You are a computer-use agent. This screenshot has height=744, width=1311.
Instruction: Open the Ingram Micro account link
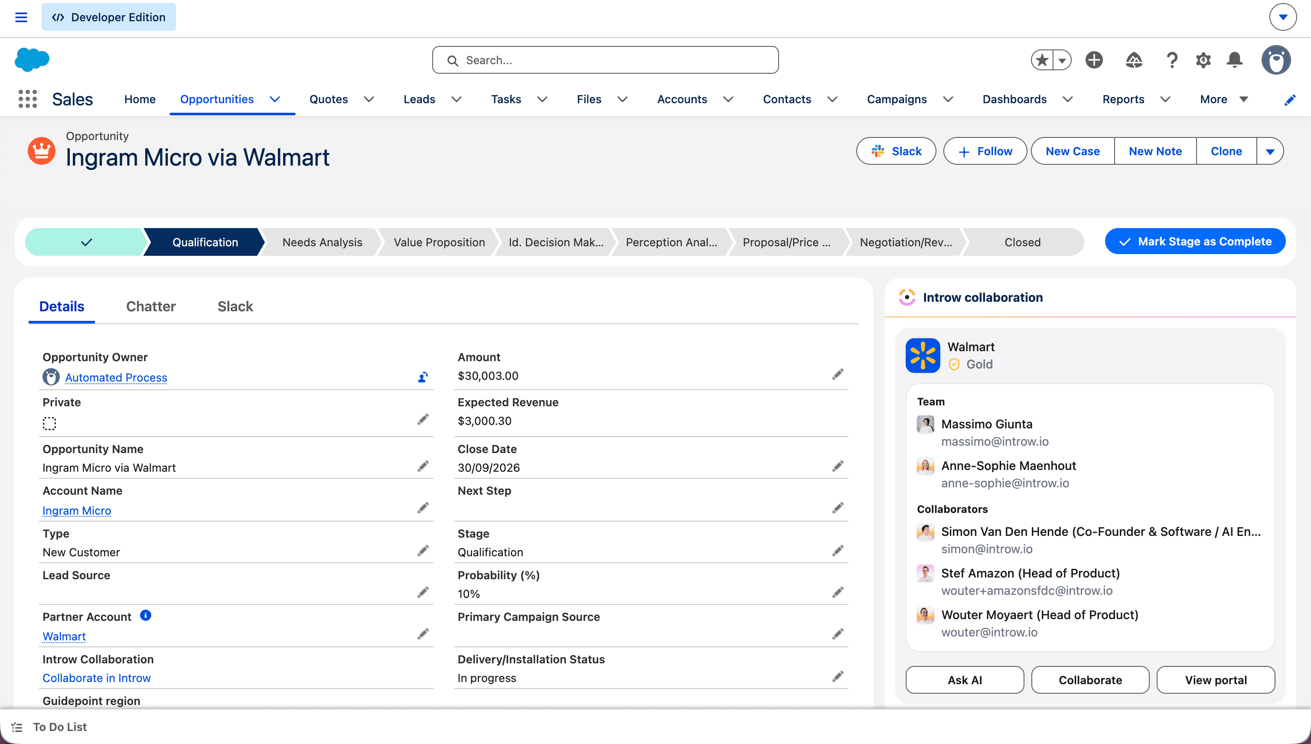pos(77,510)
